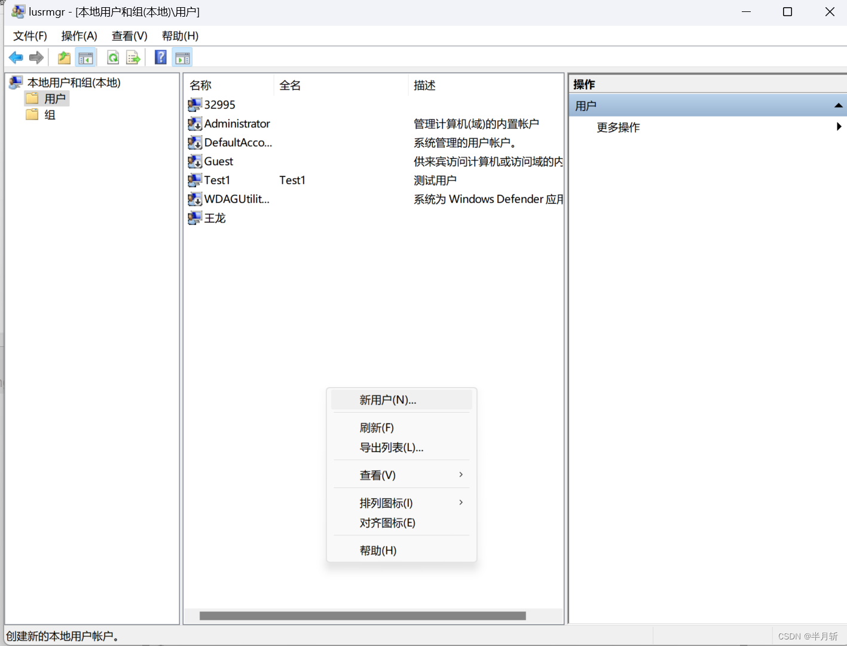This screenshot has width=847, height=646.
Task: Select the 32995 user name
Action: coord(220,105)
